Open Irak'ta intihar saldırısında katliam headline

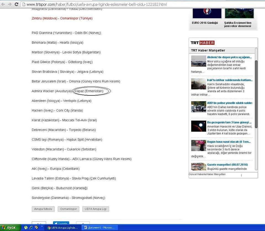(230, 80)
